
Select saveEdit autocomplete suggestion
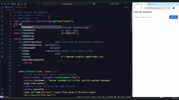point(41,27)
